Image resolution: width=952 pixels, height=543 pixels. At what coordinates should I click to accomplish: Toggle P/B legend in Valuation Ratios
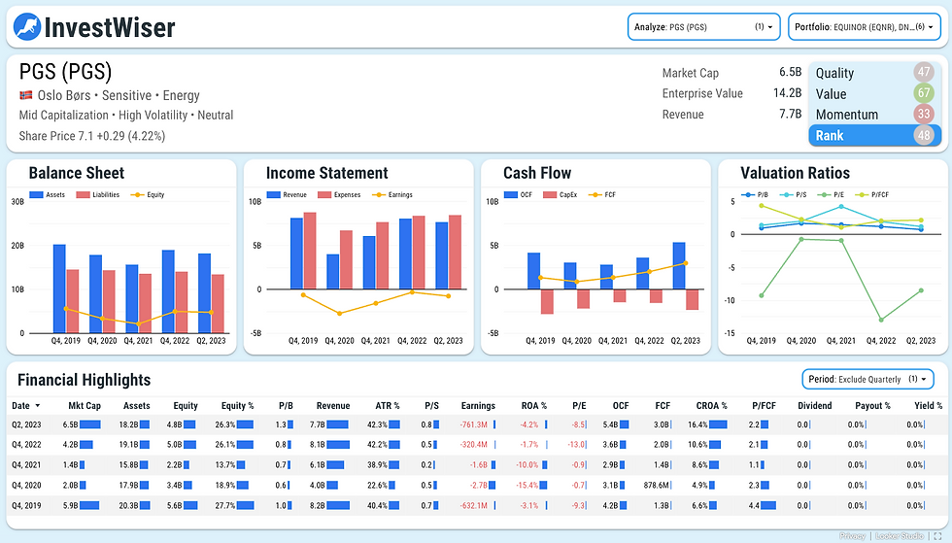click(x=756, y=195)
